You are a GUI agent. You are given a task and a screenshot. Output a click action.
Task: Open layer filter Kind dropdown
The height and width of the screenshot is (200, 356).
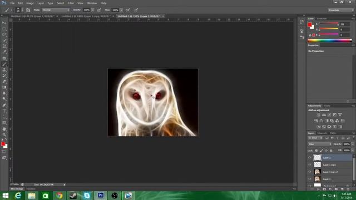coord(315,138)
